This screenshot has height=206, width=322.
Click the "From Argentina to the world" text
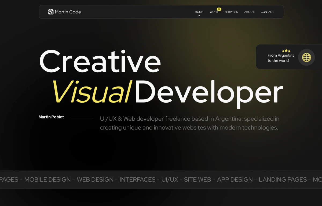pyautogui.click(x=281, y=58)
